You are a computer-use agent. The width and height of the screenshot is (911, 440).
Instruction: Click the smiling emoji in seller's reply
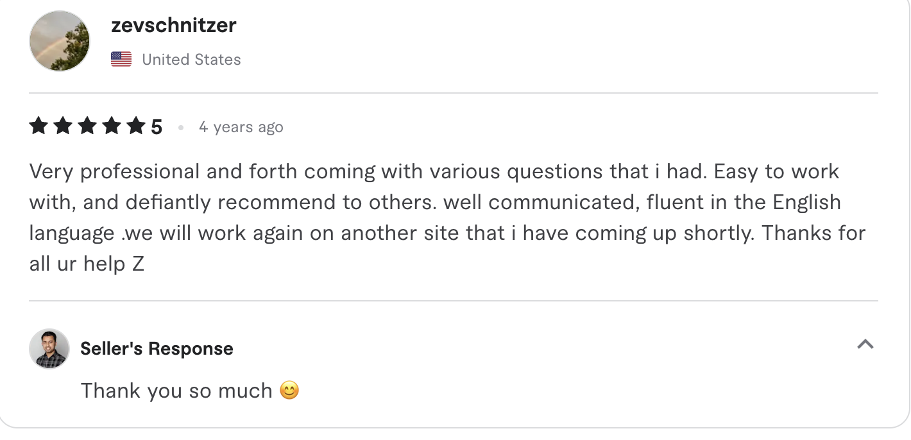tap(289, 390)
